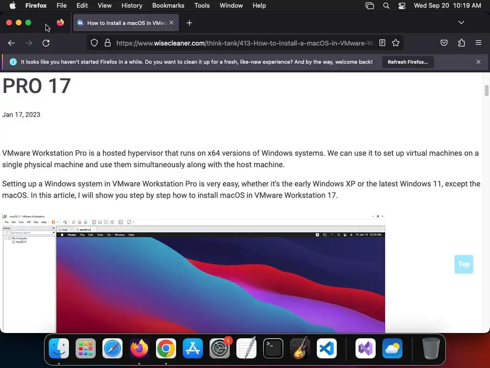Open new tab with plus button

tap(189, 23)
